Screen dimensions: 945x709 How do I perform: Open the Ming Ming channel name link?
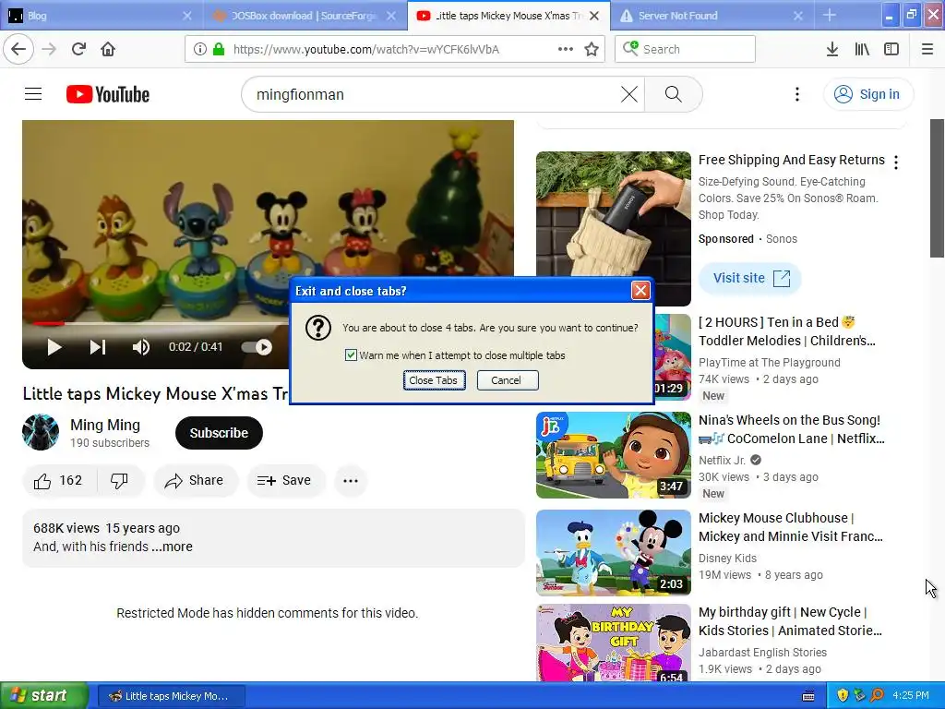pyautogui.click(x=105, y=425)
